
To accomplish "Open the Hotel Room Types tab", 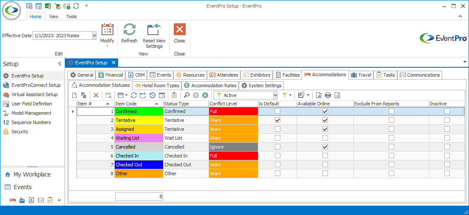I will pos(157,86).
